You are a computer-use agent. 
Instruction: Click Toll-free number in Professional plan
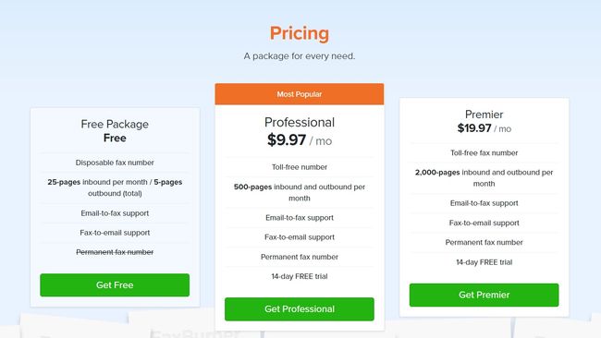click(x=300, y=167)
